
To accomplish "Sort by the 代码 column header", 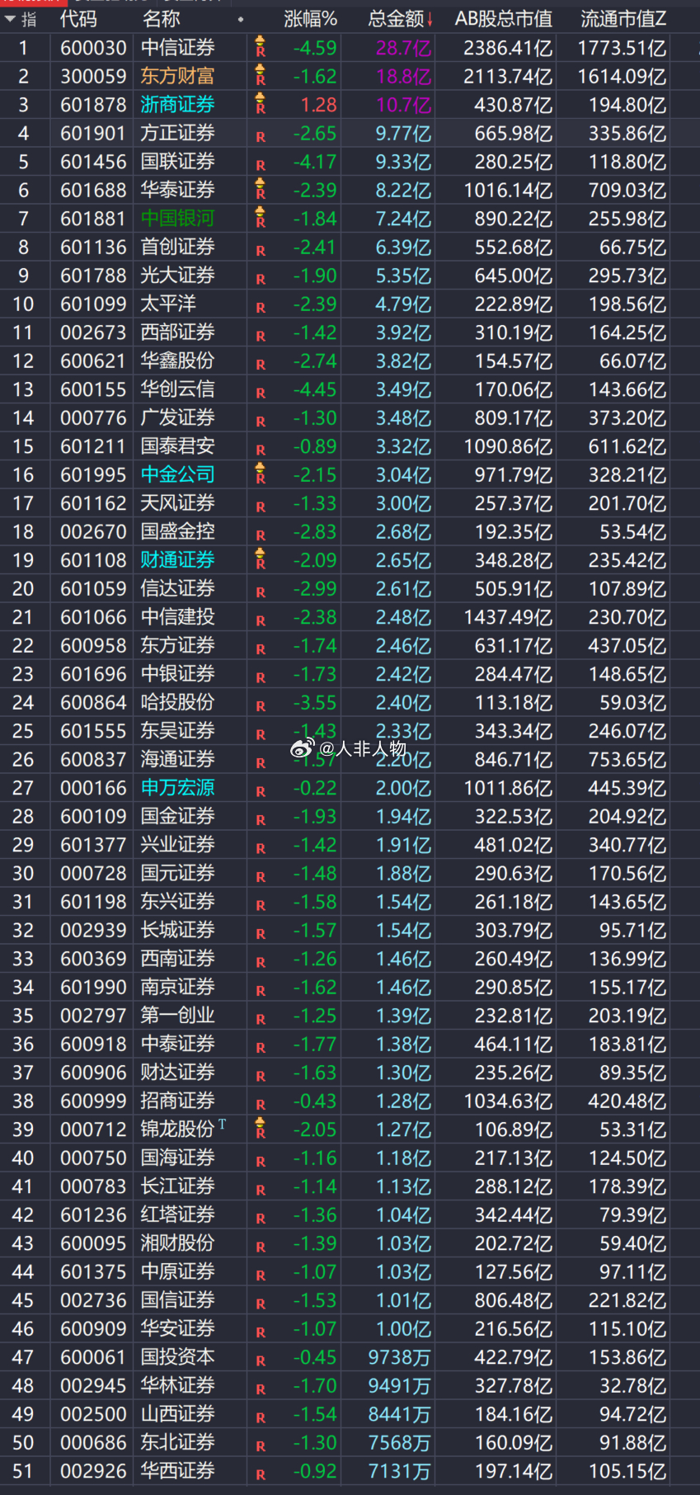I will point(78,19).
